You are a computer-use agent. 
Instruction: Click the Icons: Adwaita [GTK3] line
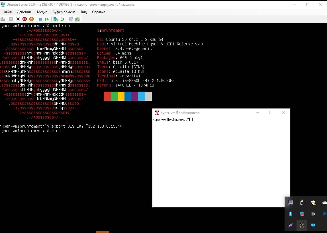coord(121,71)
